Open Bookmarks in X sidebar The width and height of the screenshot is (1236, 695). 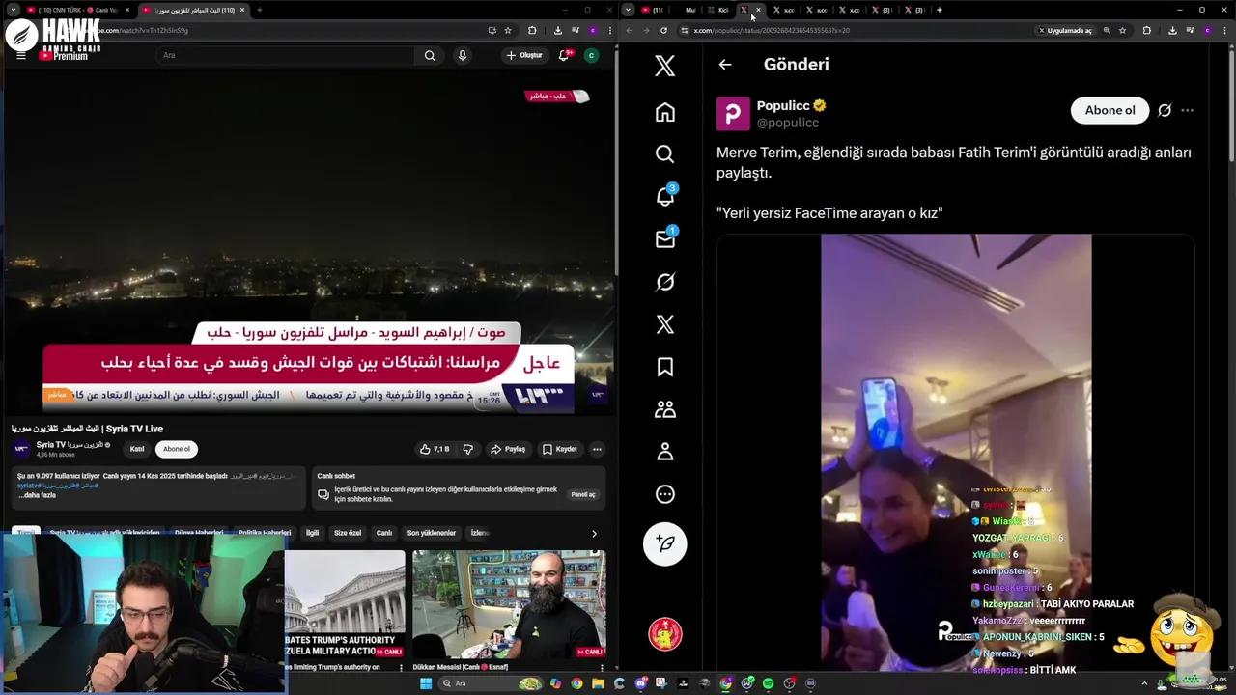click(x=664, y=367)
